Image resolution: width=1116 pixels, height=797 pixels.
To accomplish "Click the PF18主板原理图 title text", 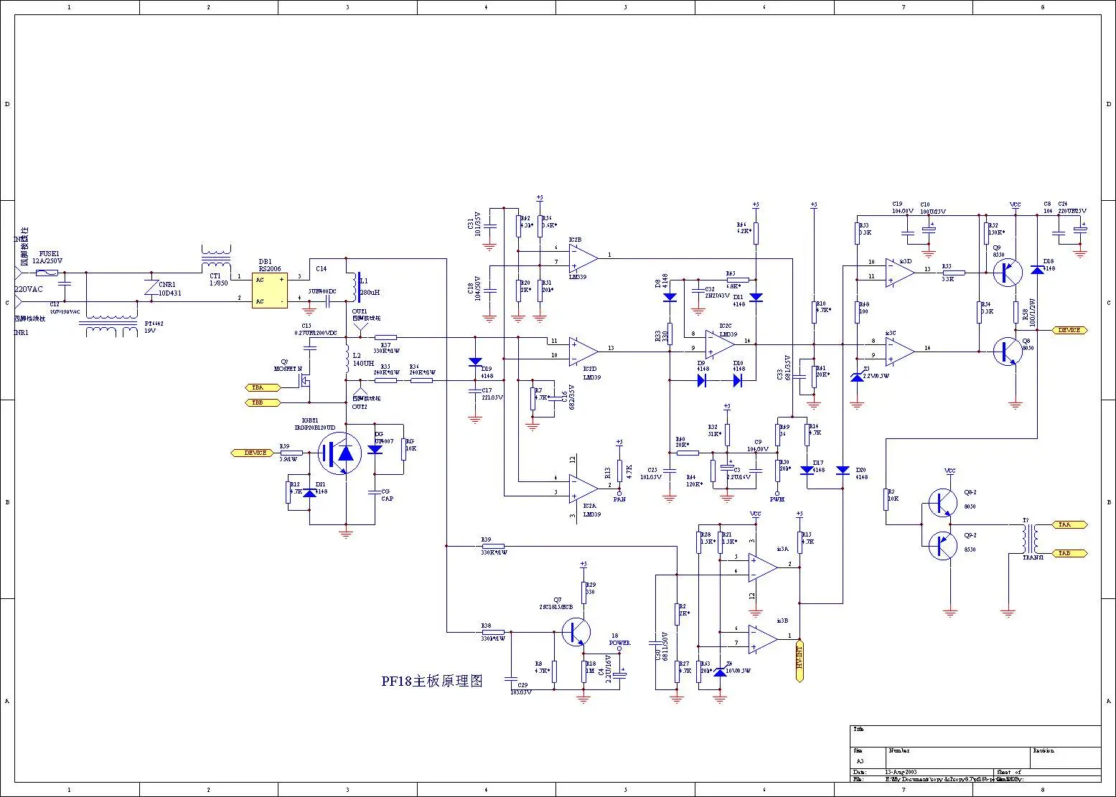I will click(431, 681).
